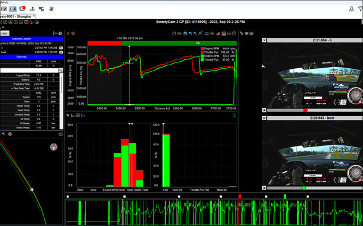Screen dimensions: 363x226
Task: Open the Wi-Fi connection icon
Action: point(361,9)
